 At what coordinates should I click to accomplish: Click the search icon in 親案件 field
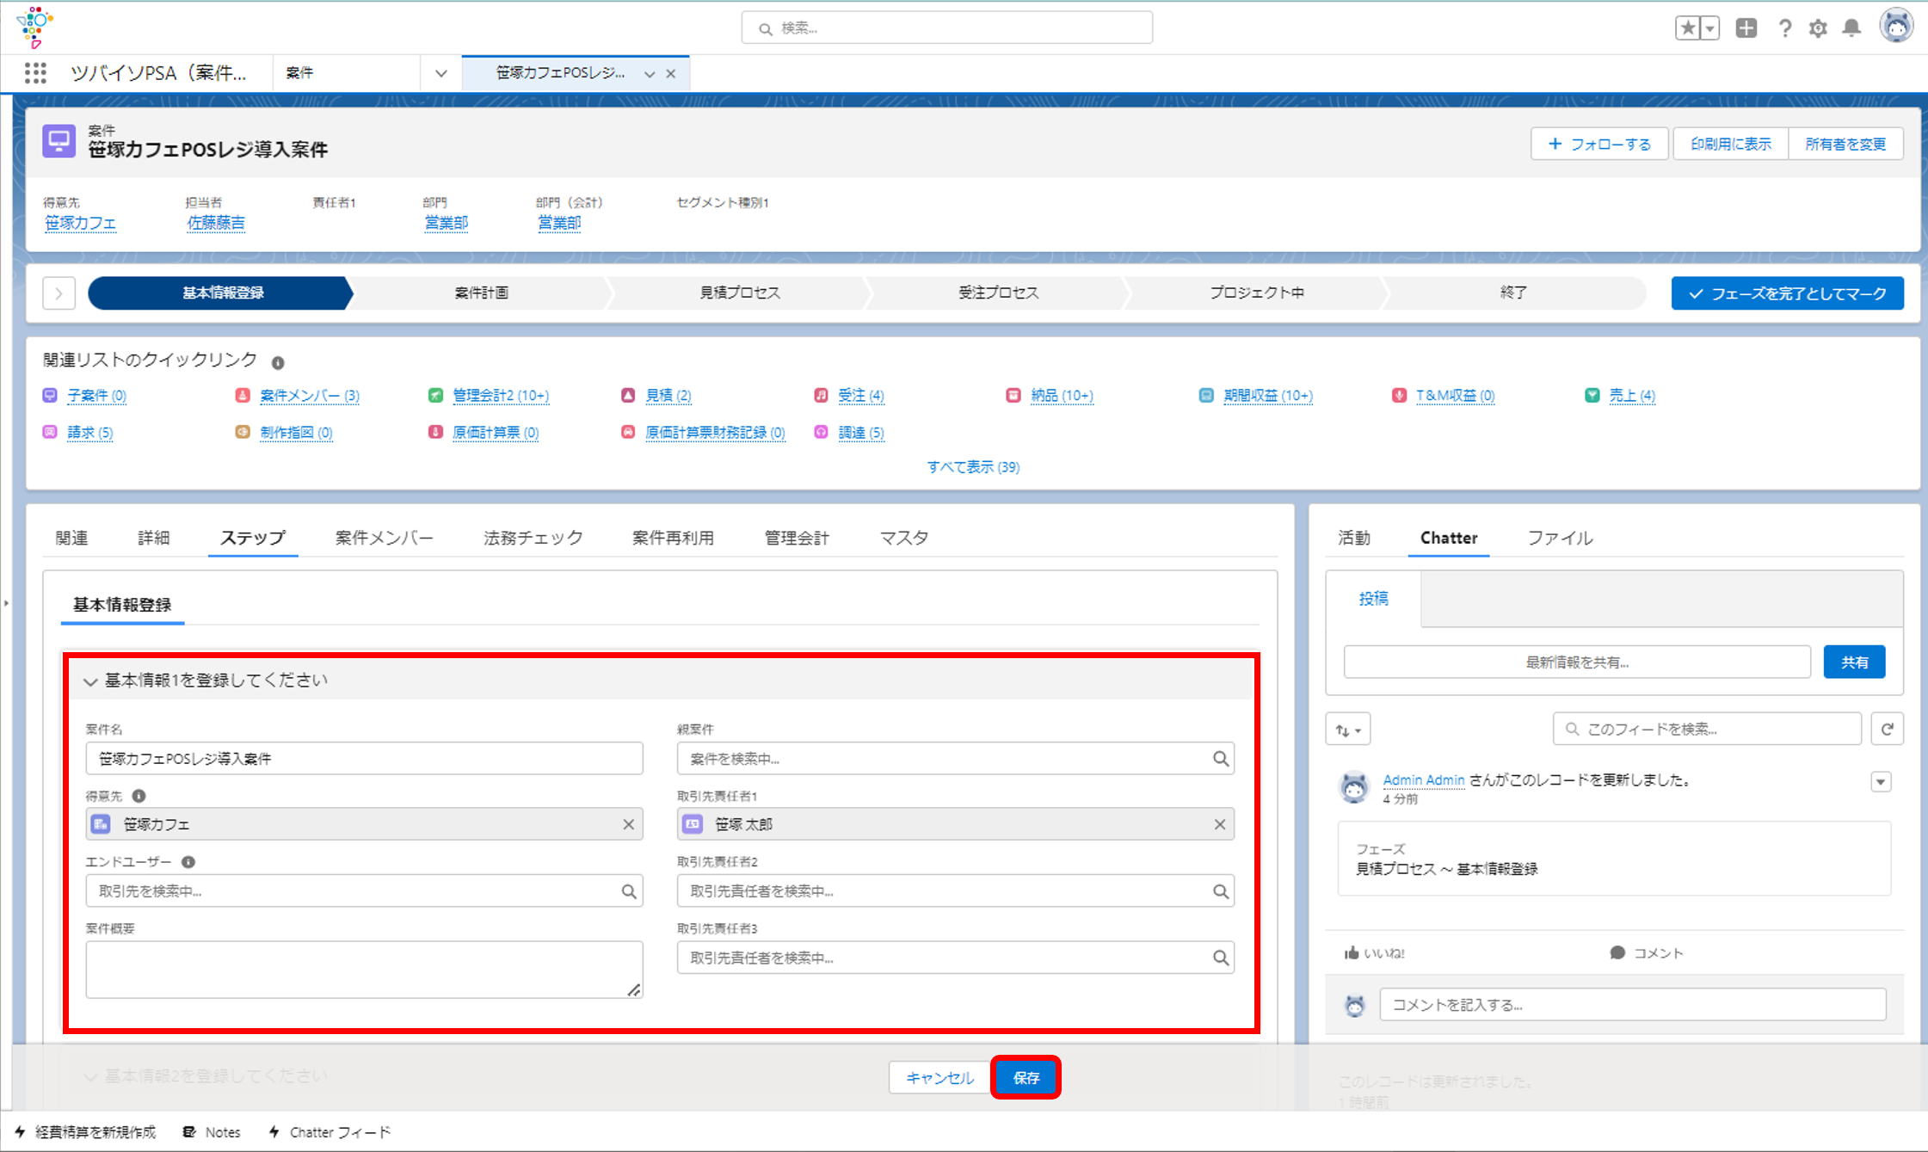point(1220,759)
